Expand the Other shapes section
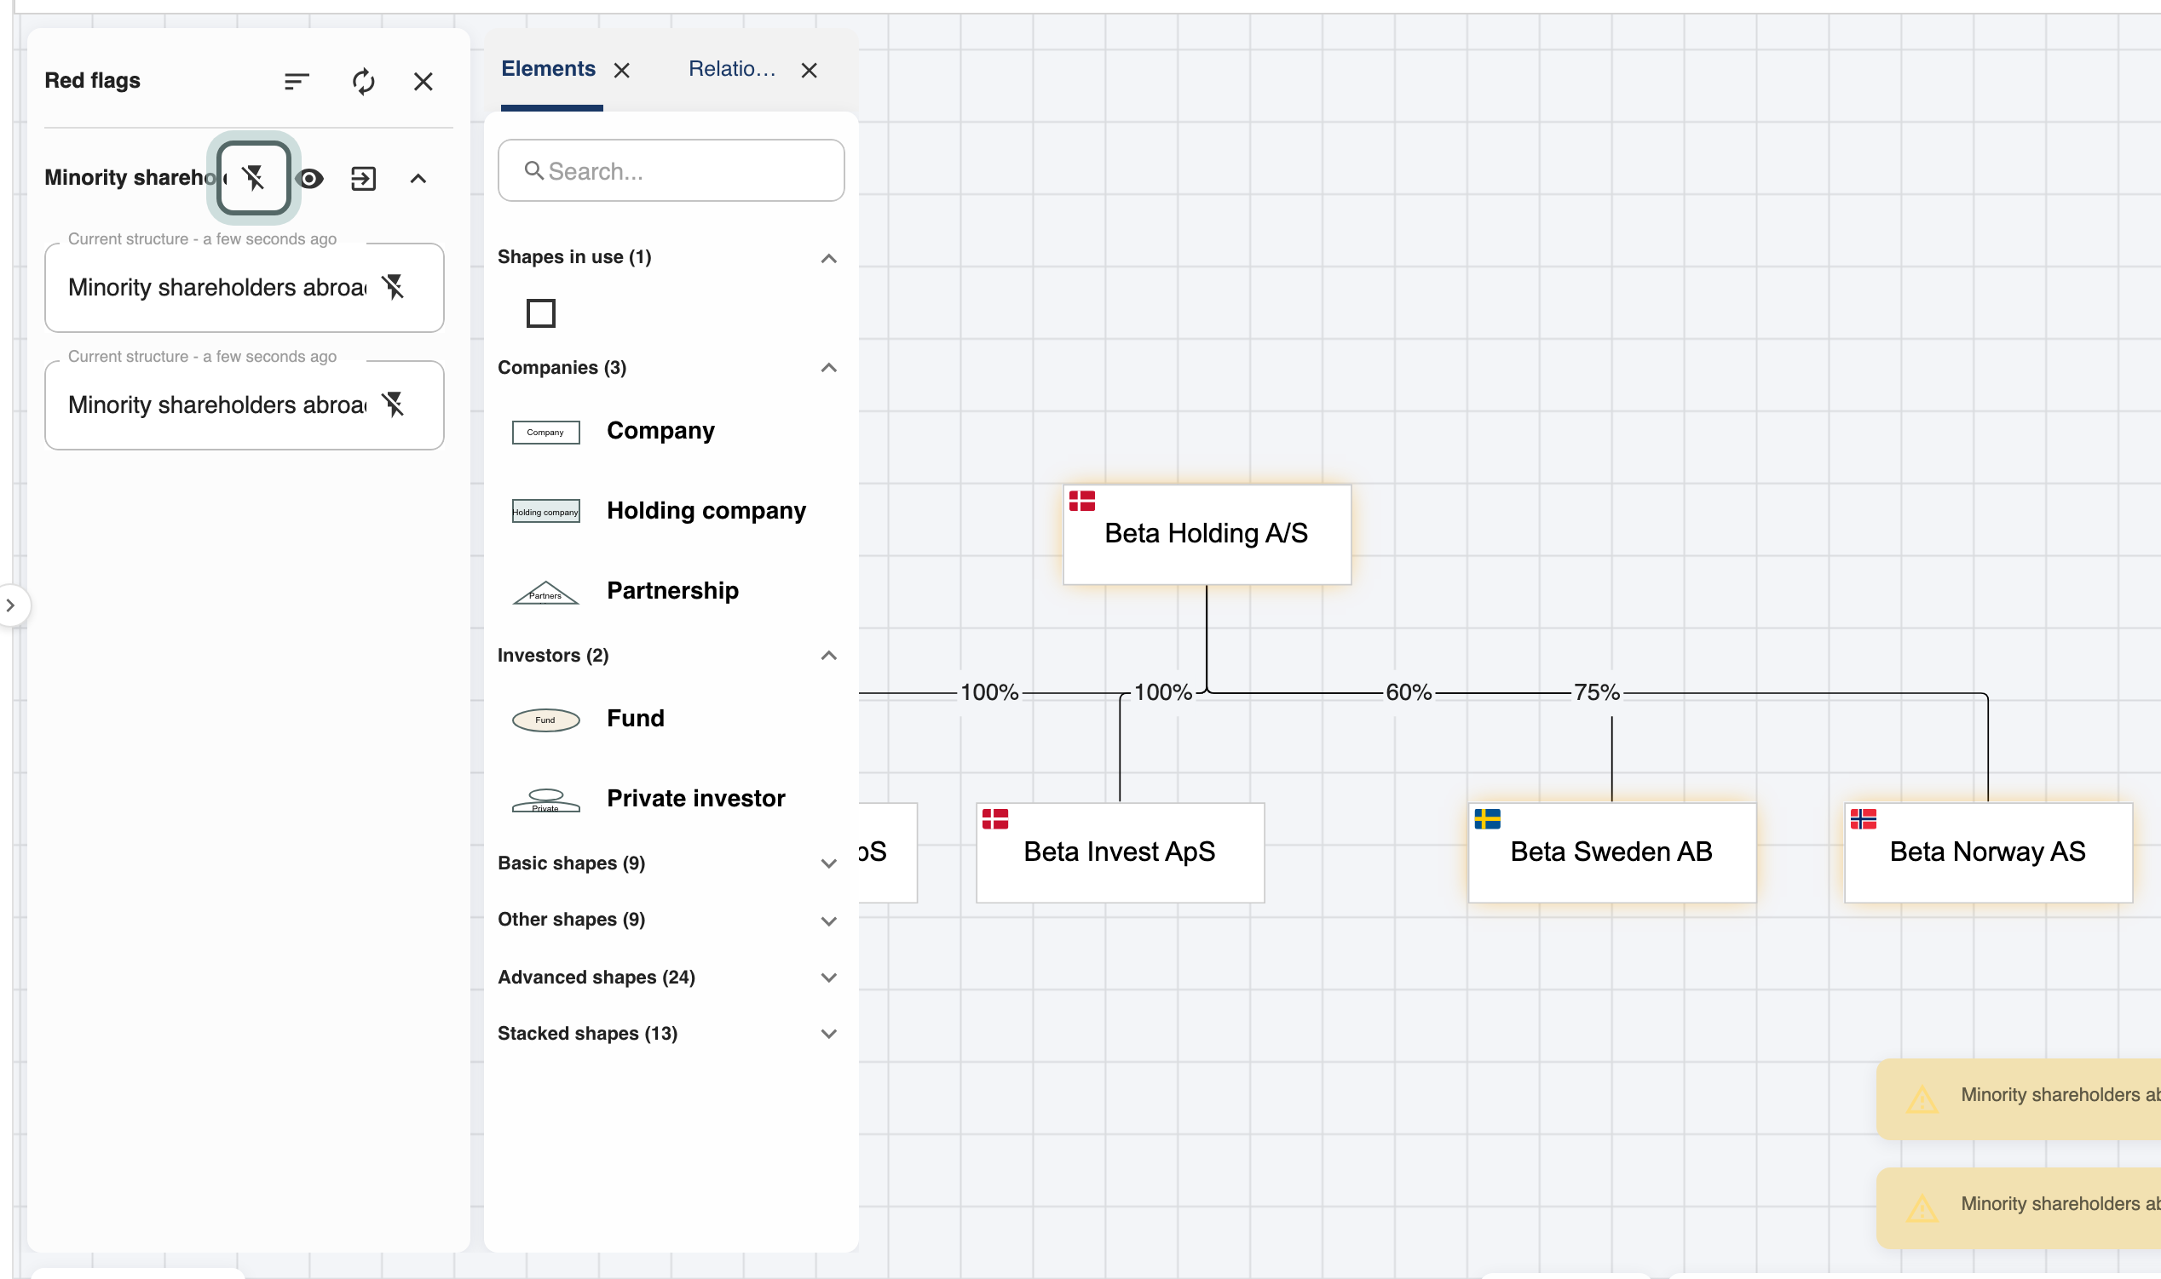This screenshot has height=1279, width=2161. [x=829, y=921]
